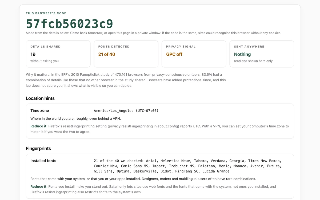
Task: Go to the Fingerprints section heading
Action: pos(38,148)
